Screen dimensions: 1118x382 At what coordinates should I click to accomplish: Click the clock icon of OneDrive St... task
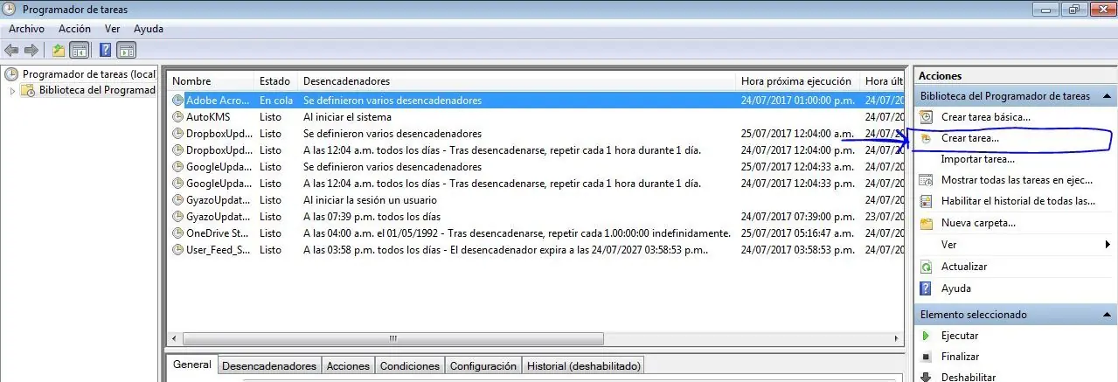[x=178, y=233]
